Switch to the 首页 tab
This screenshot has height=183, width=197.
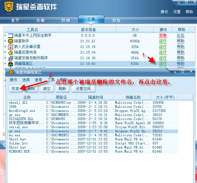pyautogui.click(x=15, y=20)
